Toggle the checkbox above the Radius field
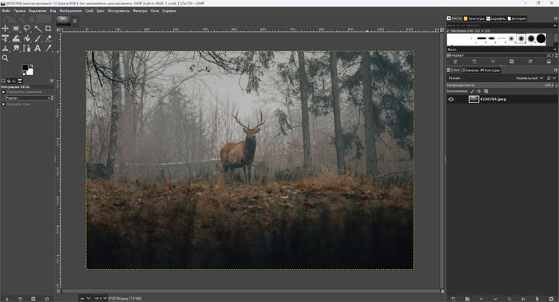This screenshot has width=559, height=302. (3, 92)
